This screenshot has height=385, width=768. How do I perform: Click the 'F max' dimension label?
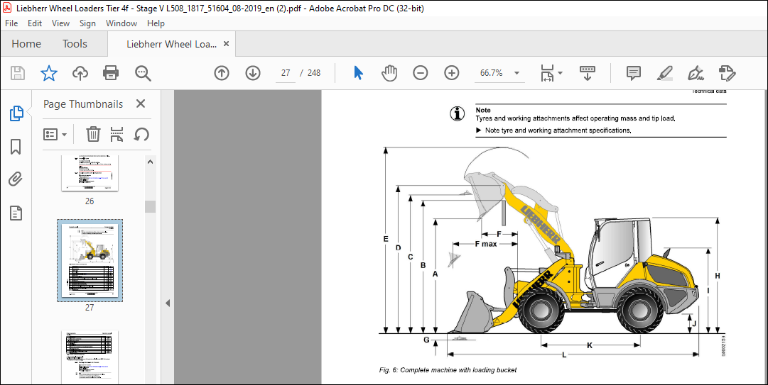(x=486, y=243)
